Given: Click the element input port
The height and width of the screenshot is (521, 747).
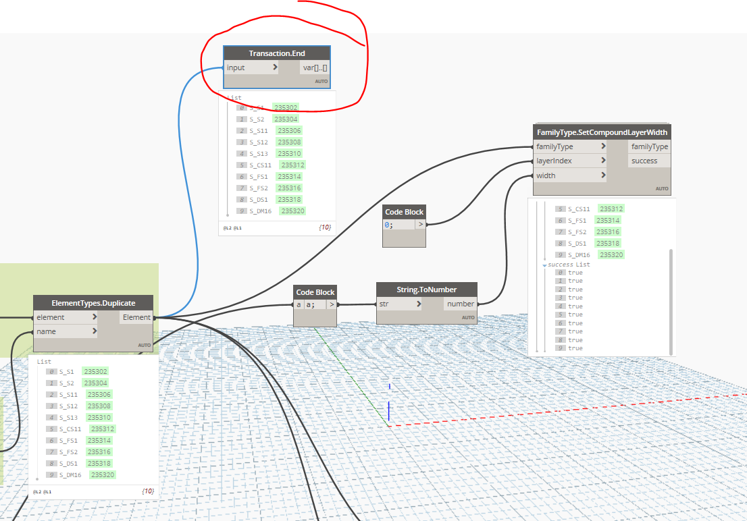Looking at the screenshot, I should [66, 317].
